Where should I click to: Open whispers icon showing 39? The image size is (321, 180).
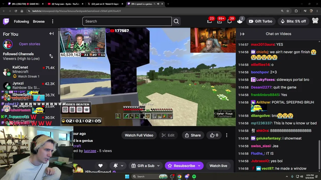click(x=229, y=21)
